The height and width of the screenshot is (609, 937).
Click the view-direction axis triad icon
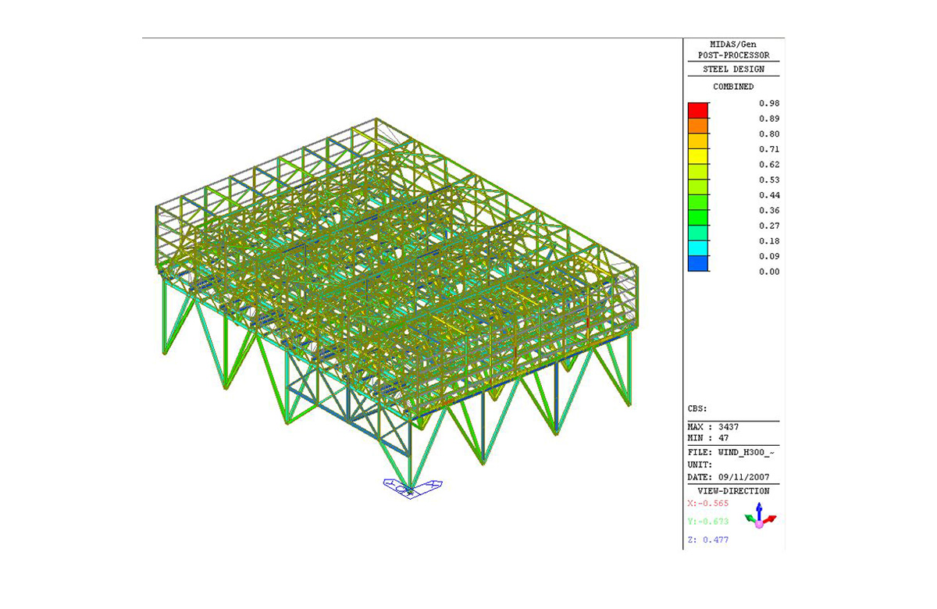pyautogui.click(x=760, y=516)
